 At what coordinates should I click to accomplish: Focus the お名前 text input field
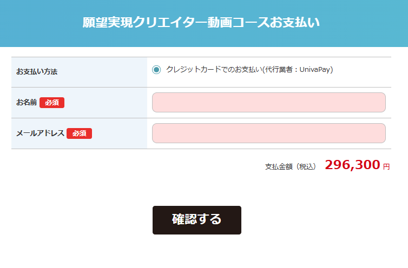coord(268,103)
